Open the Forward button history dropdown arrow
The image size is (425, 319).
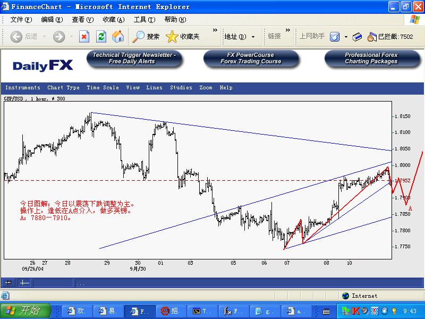click(72, 36)
